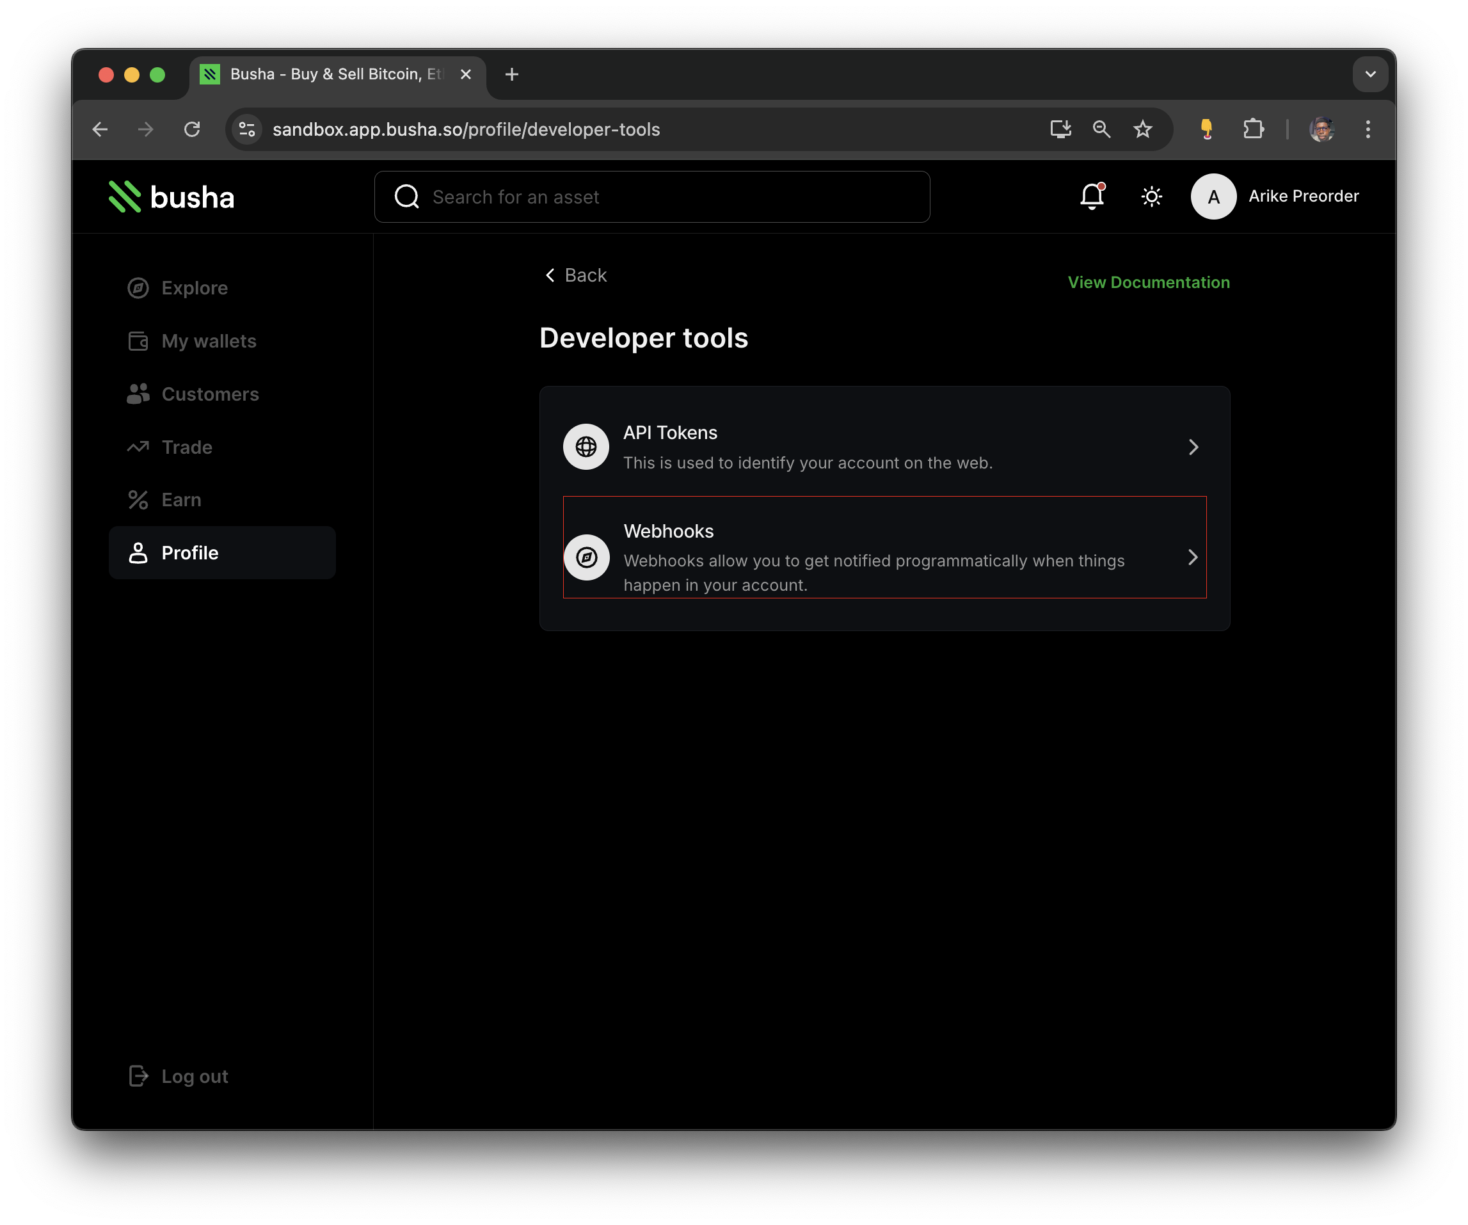Select the Explore compass icon in sidebar
Screen dimensions: 1468x1225
(138, 287)
